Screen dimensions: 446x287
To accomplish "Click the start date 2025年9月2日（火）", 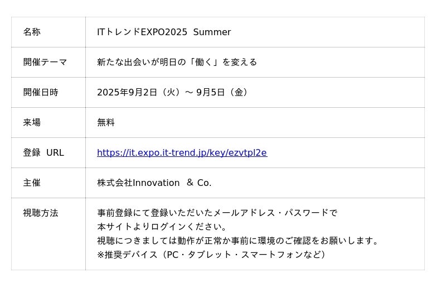I will [139, 93].
